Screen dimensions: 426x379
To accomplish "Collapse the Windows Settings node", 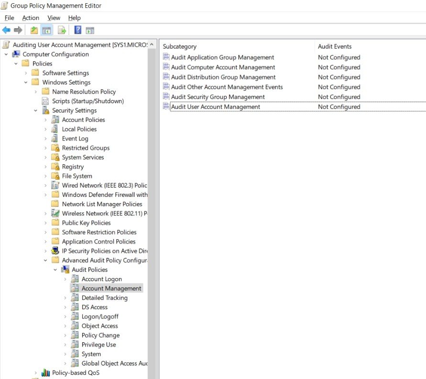I will pyautogui.click(x=26, y=82).
